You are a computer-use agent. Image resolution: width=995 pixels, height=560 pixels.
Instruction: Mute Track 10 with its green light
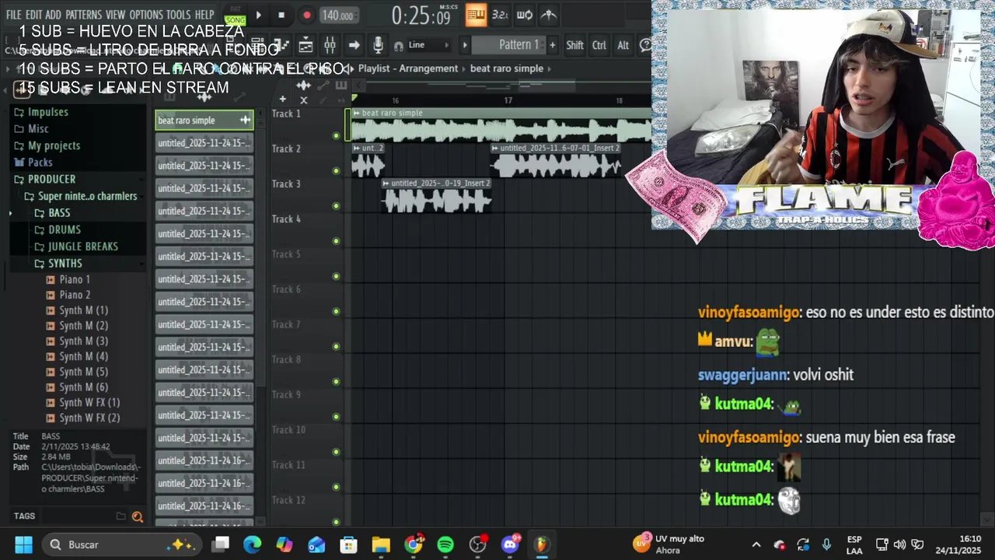pyautogui.click(x=336, y=451)
